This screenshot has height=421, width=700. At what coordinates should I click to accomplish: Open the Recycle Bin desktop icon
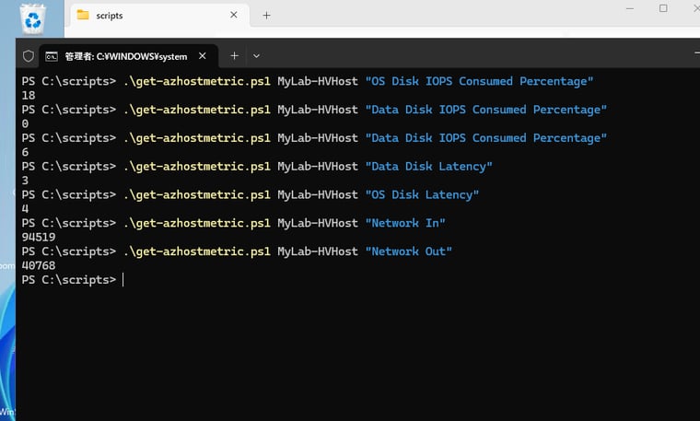pos(32,19)
